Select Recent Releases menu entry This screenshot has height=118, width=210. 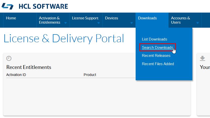(156, 56)
